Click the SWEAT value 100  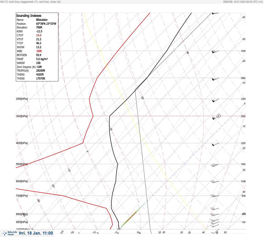coord(38,63)
